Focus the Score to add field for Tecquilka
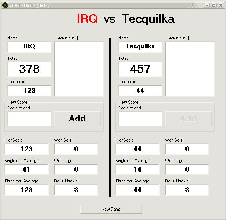226x220 pixels. coord(141,119)
